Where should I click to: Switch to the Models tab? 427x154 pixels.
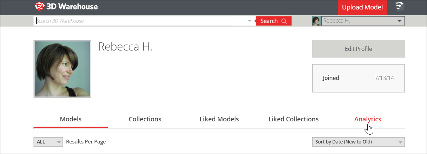click(x=71, y=119)
